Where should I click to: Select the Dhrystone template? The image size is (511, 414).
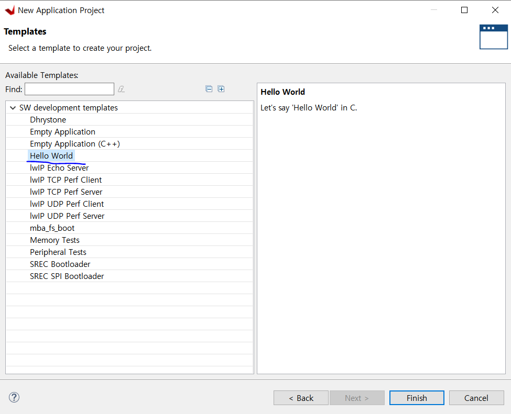click(x=48, y=120)
